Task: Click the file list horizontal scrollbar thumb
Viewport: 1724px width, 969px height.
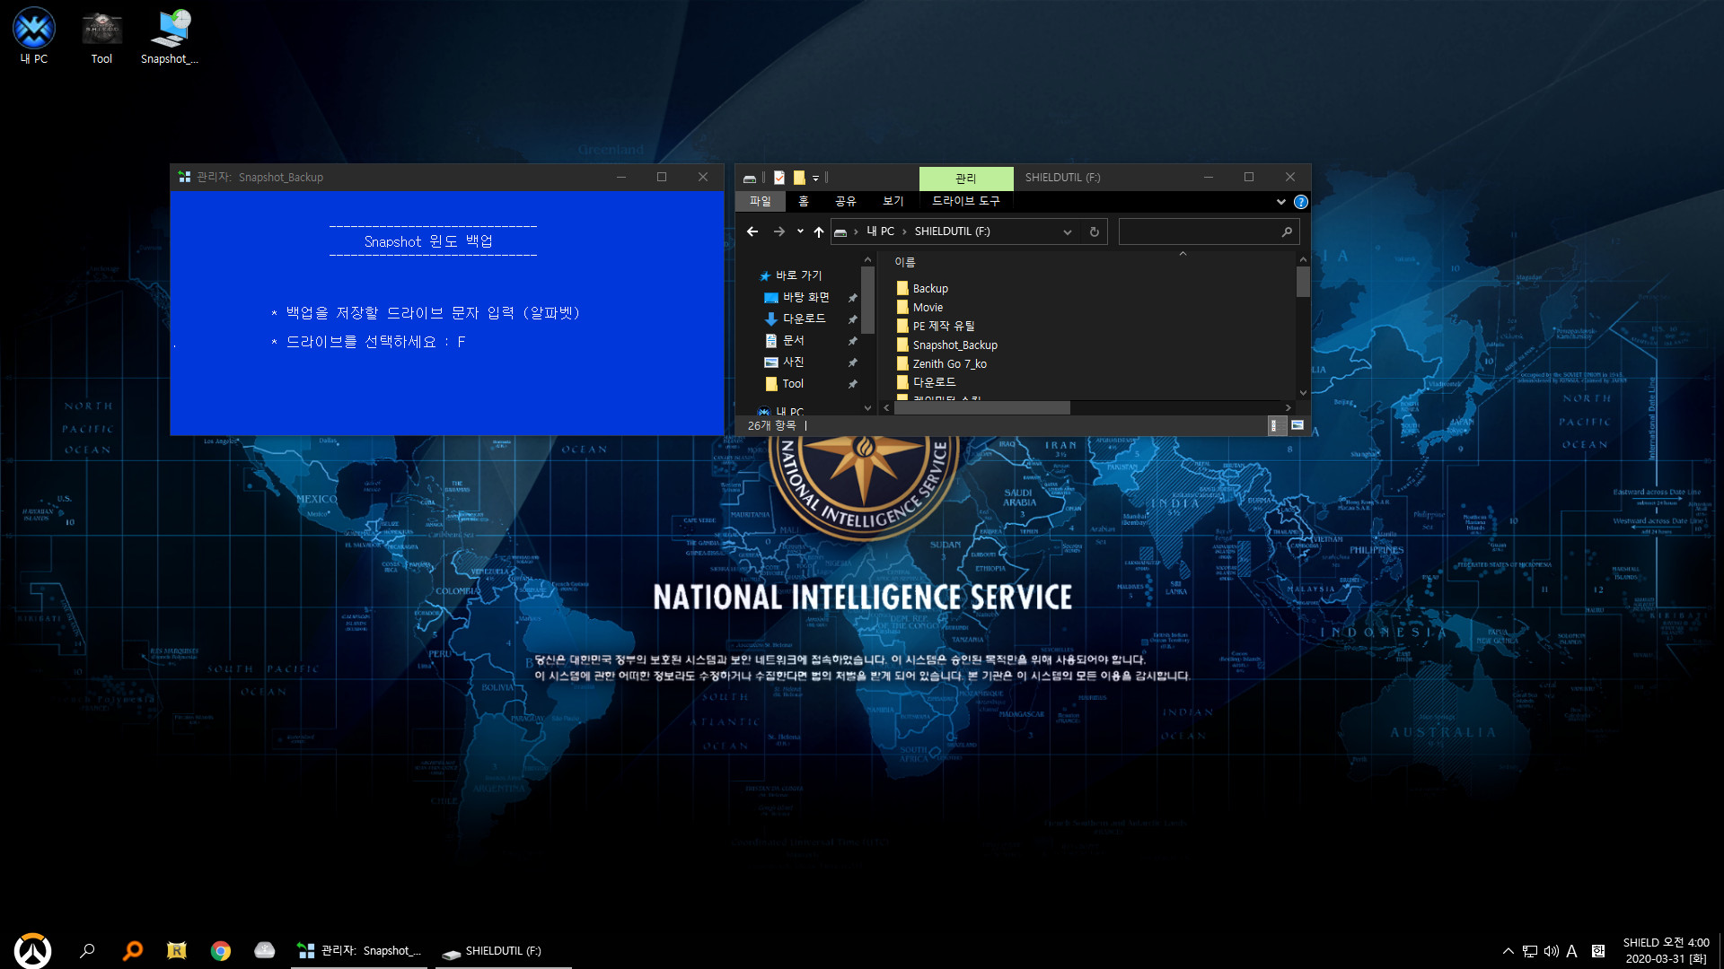Action: tap(982, 407)
